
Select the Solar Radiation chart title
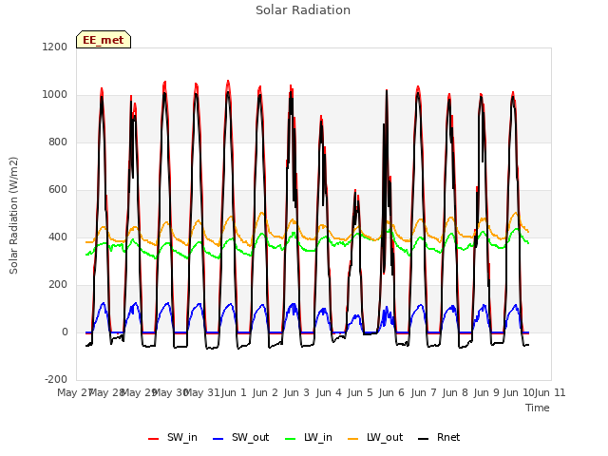click(303, 10)
